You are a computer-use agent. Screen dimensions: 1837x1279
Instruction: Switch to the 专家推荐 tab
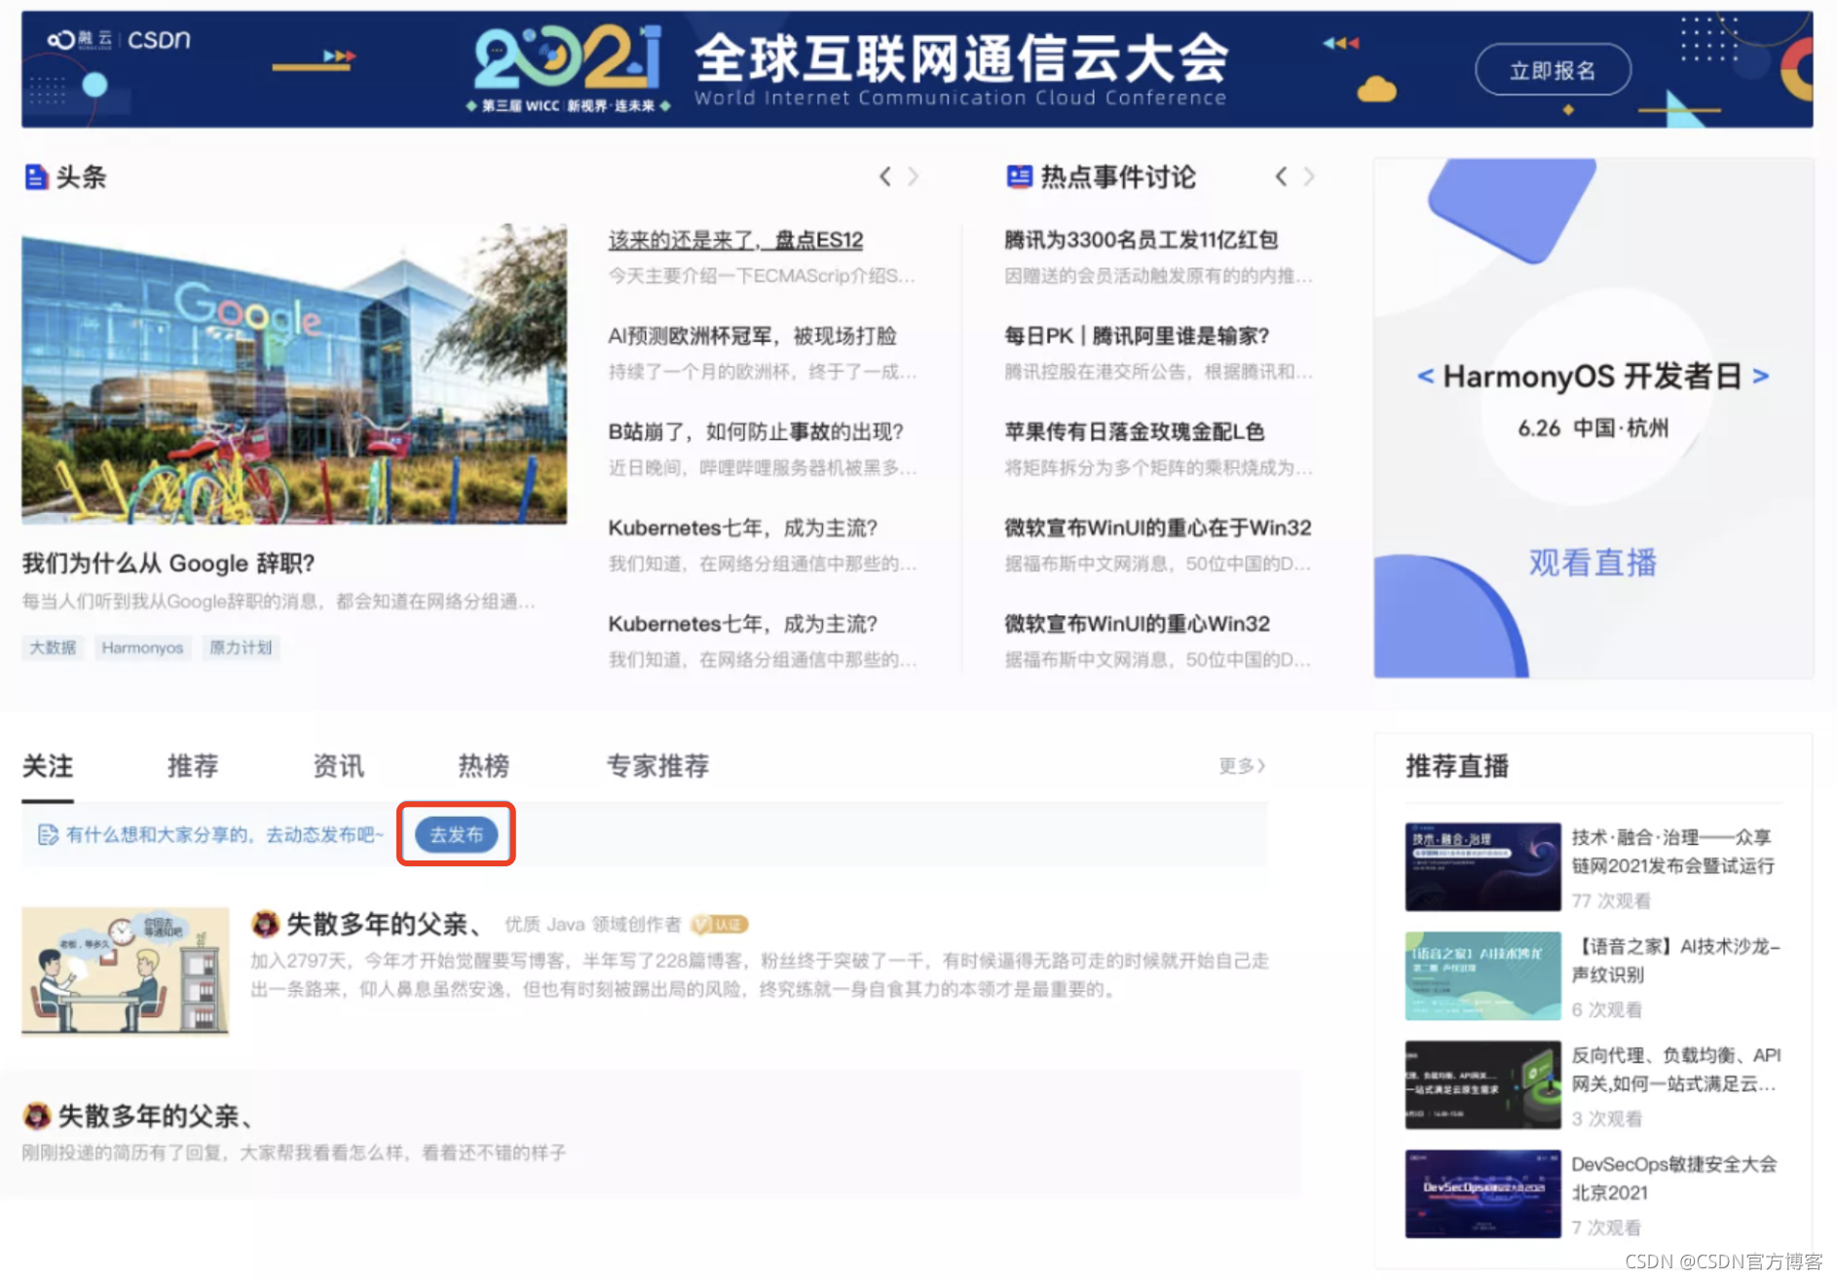tap(657, 766)
